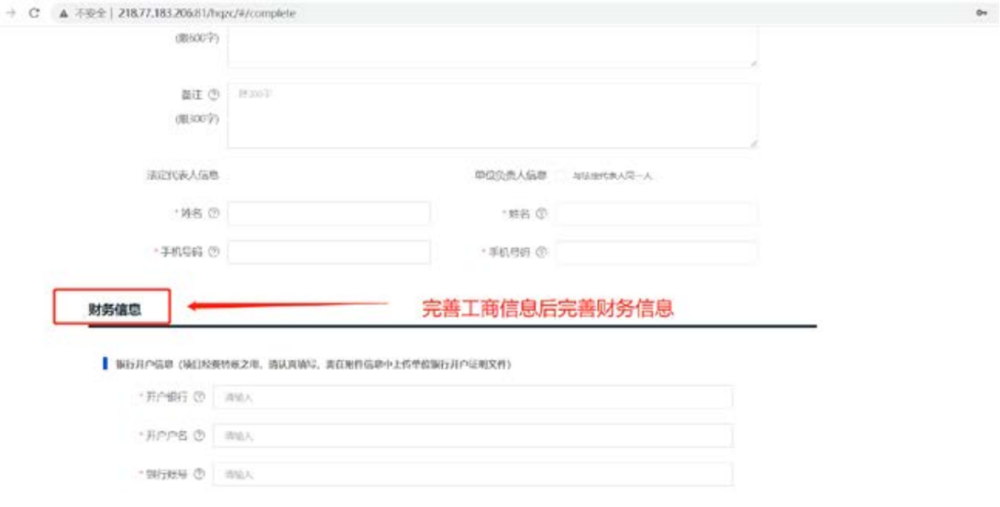The width and height of the screenshot is (1000, 507).
Task: Click the 法定代表人 姓名 input field
Action: tap(329, 214)
